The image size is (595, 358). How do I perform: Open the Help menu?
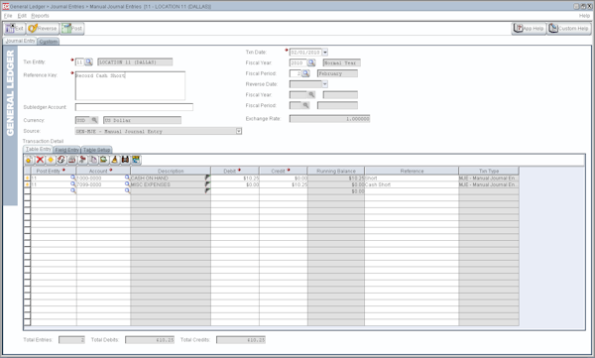coord(584,16)
